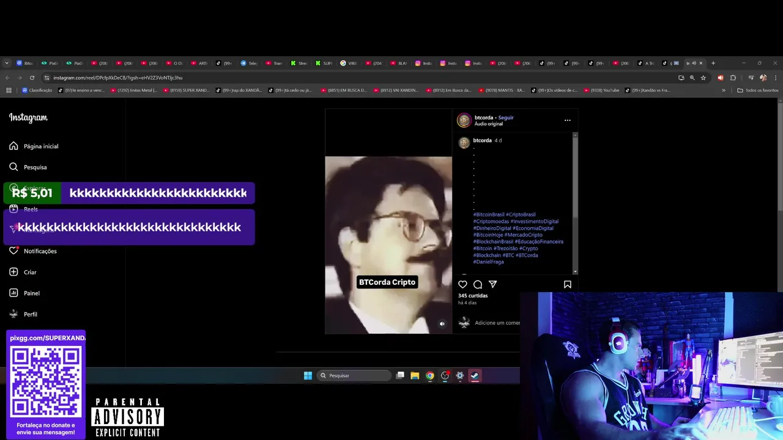Open Perfil in Instagram sidebar

click(x=23, y=314)
